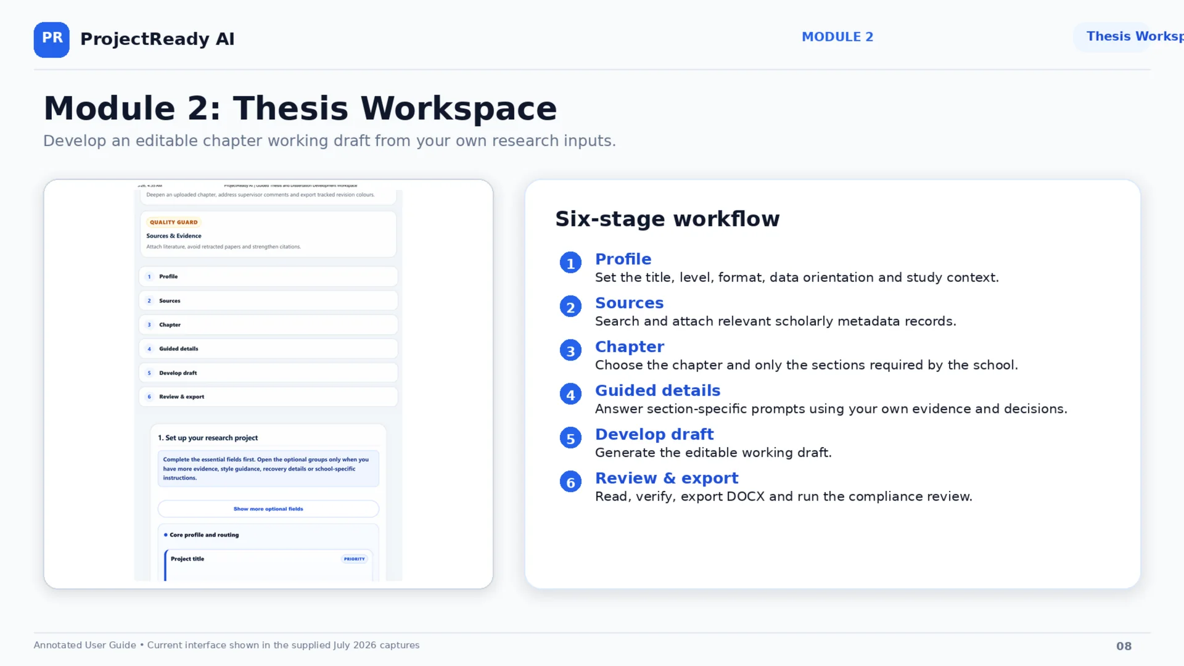Click the blue PR logo icon

[51, 39]
